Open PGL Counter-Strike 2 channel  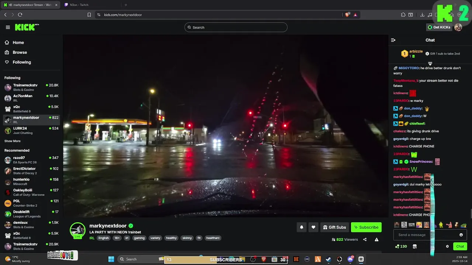click(31, 203)
